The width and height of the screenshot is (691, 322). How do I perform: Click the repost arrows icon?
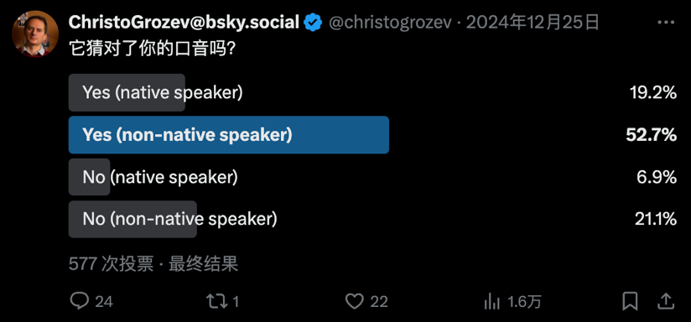point(217,301)
